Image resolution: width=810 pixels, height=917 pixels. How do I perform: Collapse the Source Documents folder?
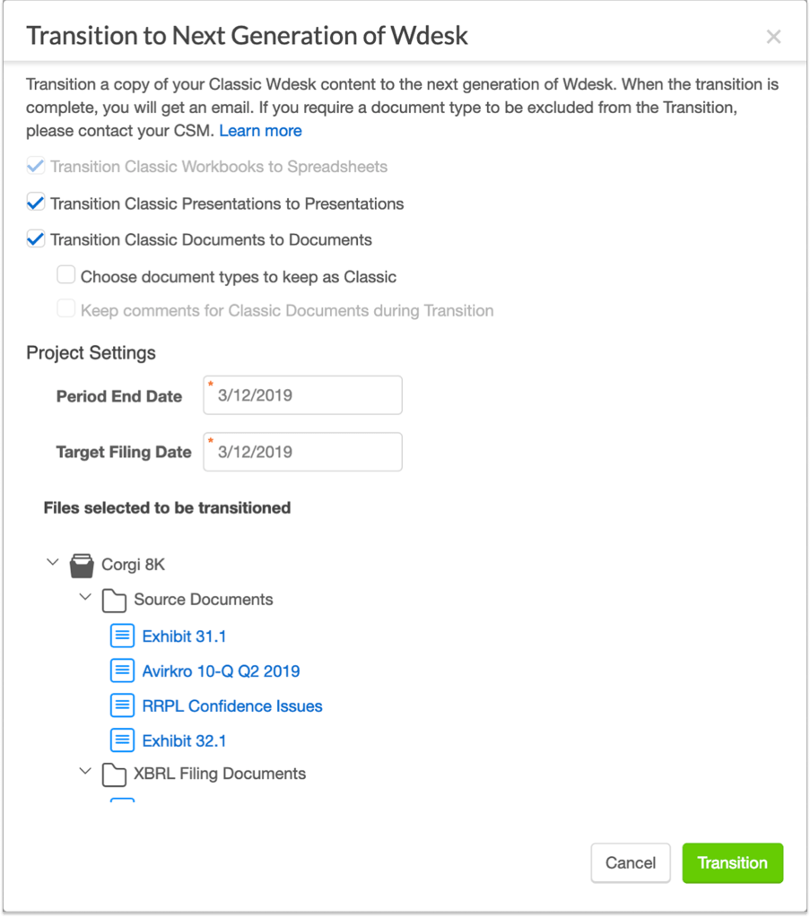pyautogui.click(x=85, y=597)
